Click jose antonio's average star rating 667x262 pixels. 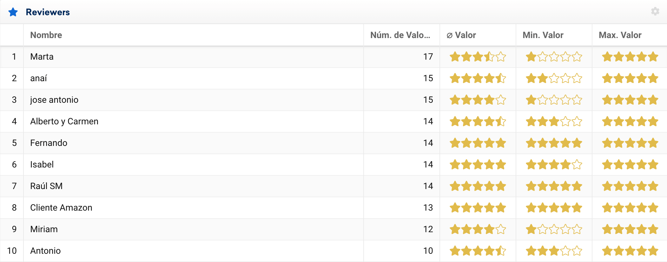pos(478,100)
